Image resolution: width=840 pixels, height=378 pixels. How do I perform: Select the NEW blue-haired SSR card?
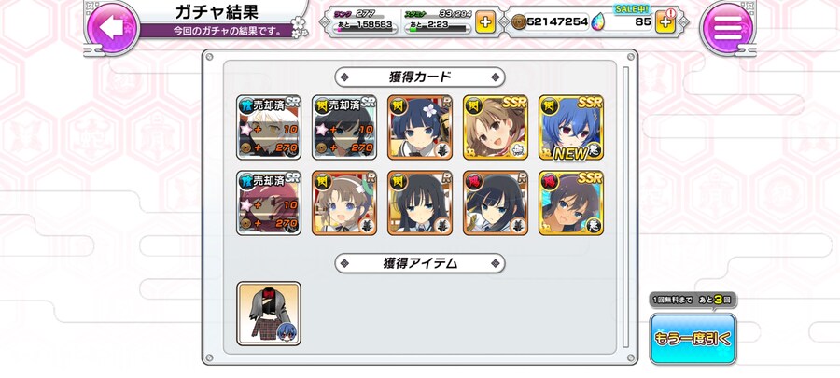571,128
